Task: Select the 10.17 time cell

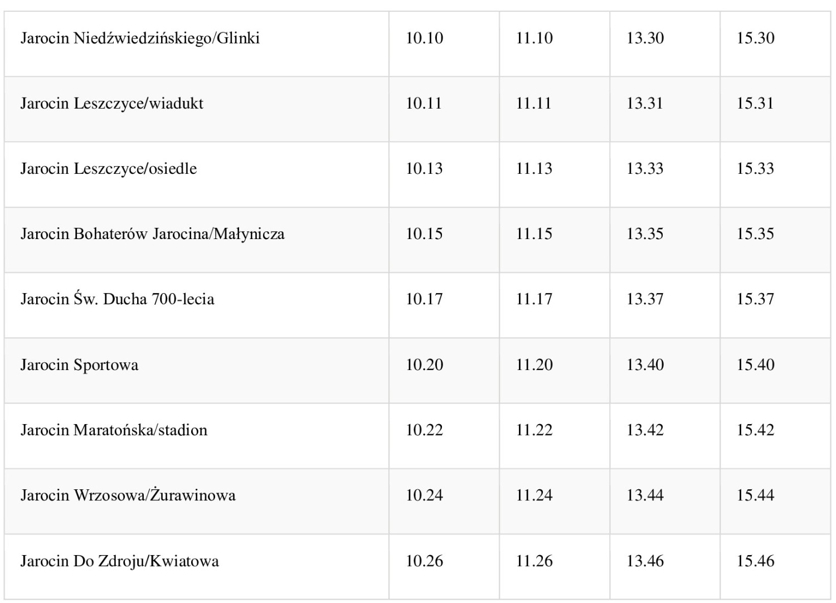Action: point(424,299)
